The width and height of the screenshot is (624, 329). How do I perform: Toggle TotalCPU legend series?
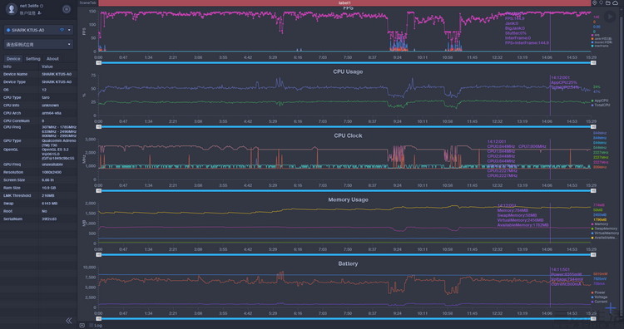pos(601,106)
